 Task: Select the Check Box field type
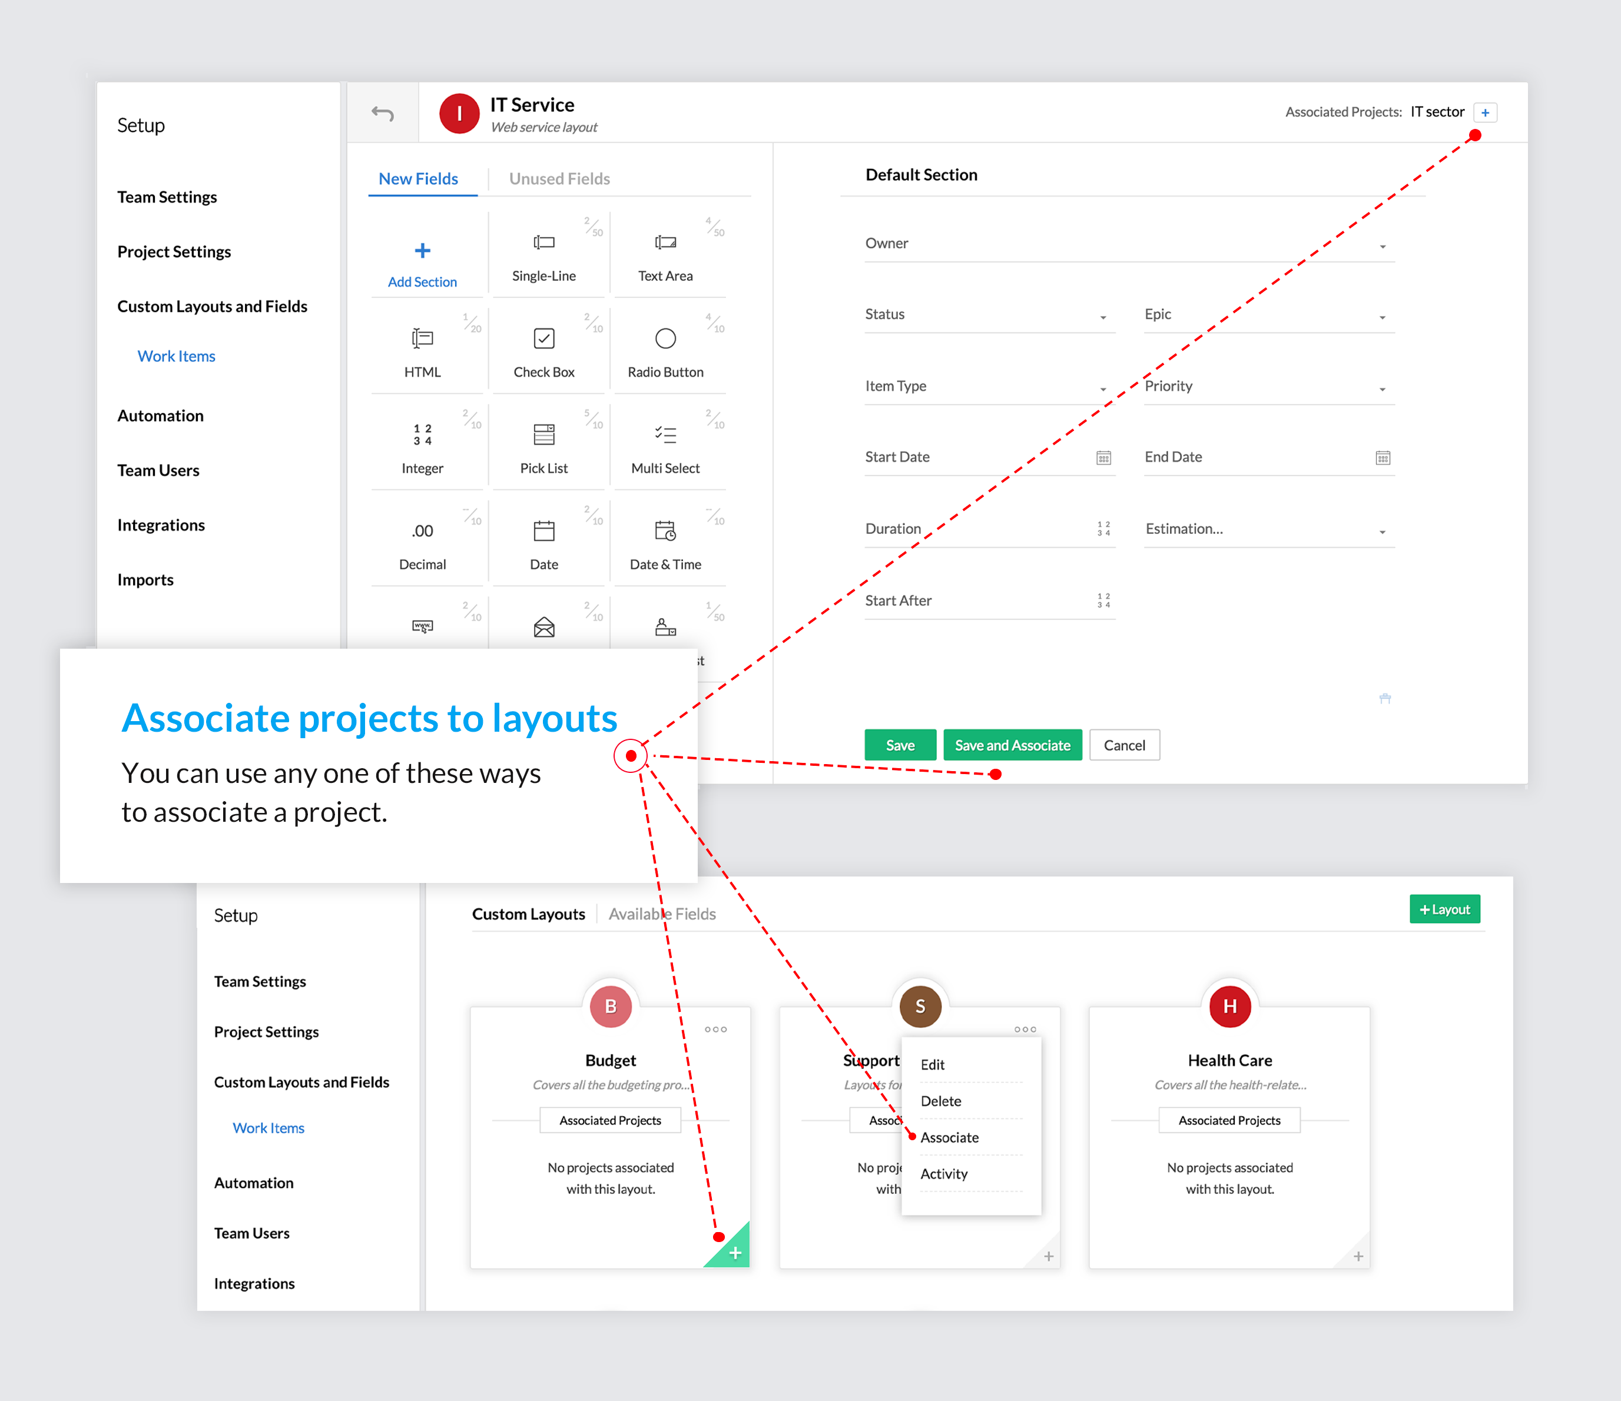(543, 338)
